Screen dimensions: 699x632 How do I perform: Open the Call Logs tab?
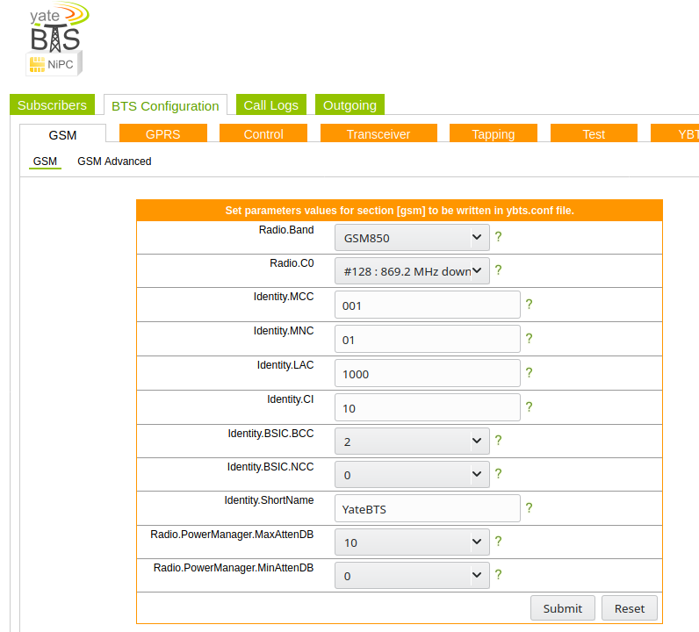(x=270, y=105)
